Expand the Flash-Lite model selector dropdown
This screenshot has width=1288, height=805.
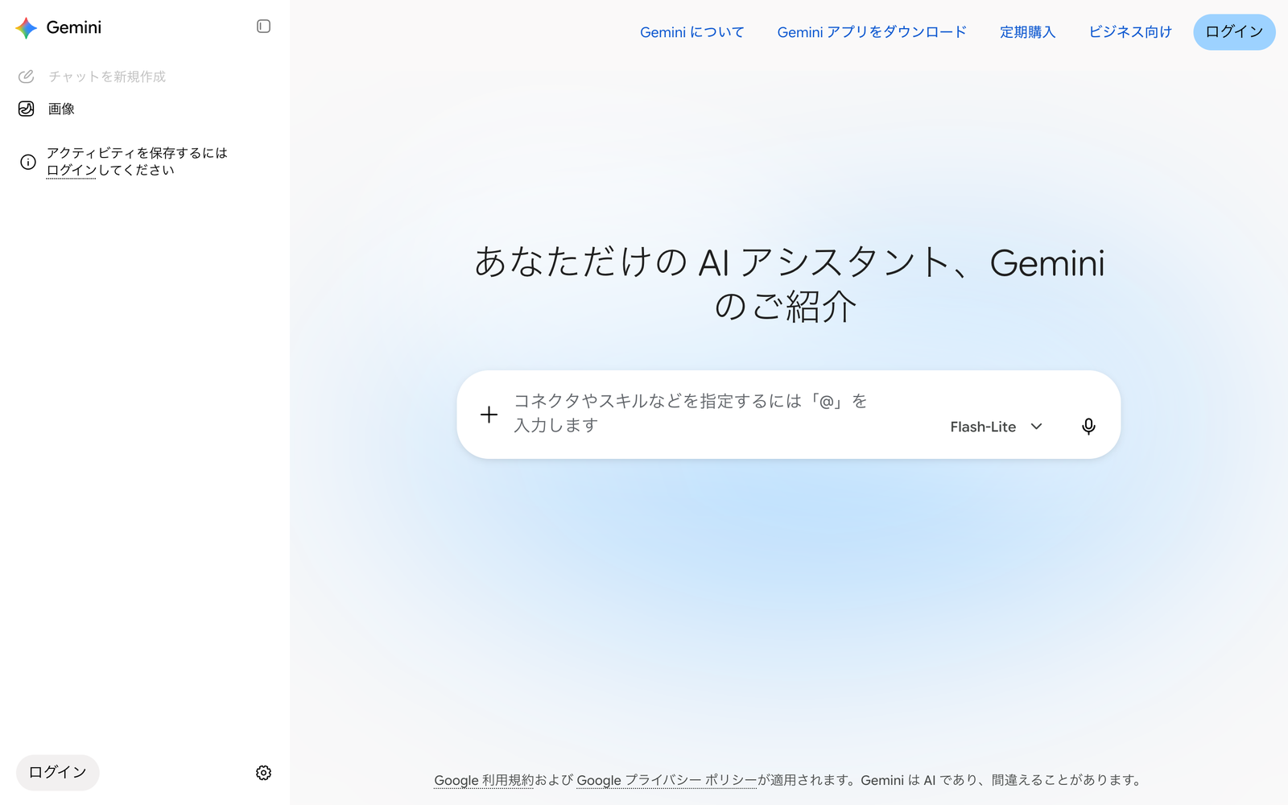[997, 427]
